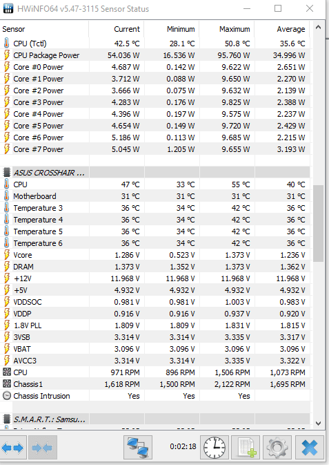Collapse the ASUS CROSSHAIR sensor group
Viewport: 329px width, 465px height.
(49, 173)
